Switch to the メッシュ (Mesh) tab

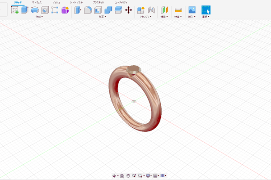tap(56, 2)
